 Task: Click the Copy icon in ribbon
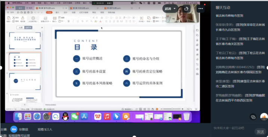(x=14, y=21)
